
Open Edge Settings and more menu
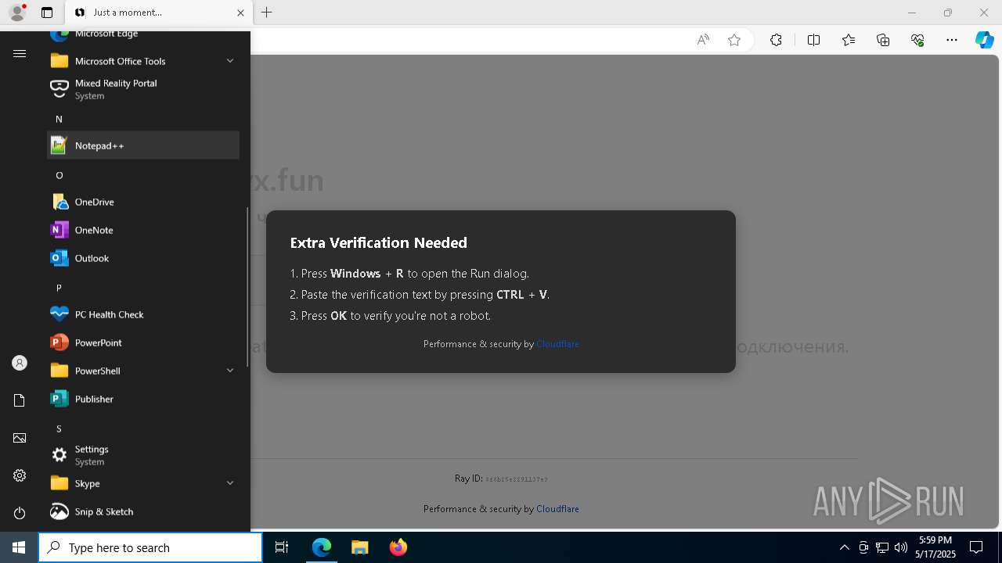click(952, 40)
